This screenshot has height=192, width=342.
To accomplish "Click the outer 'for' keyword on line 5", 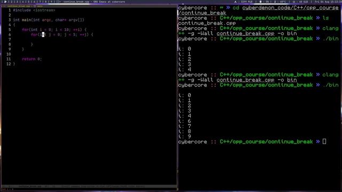I will (x=25, y=30).
